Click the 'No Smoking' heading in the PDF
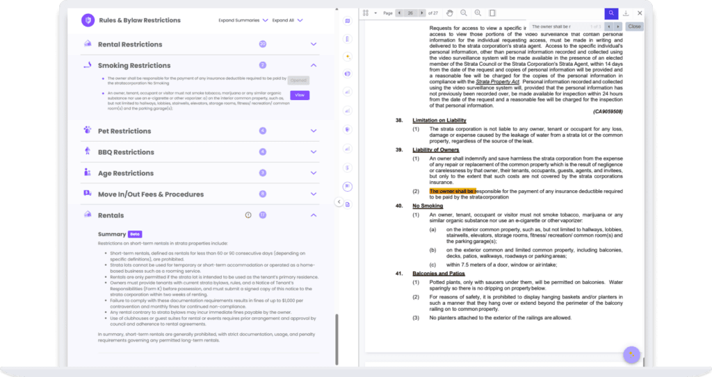This screenshot has width=712, height=377. (428, 206)
